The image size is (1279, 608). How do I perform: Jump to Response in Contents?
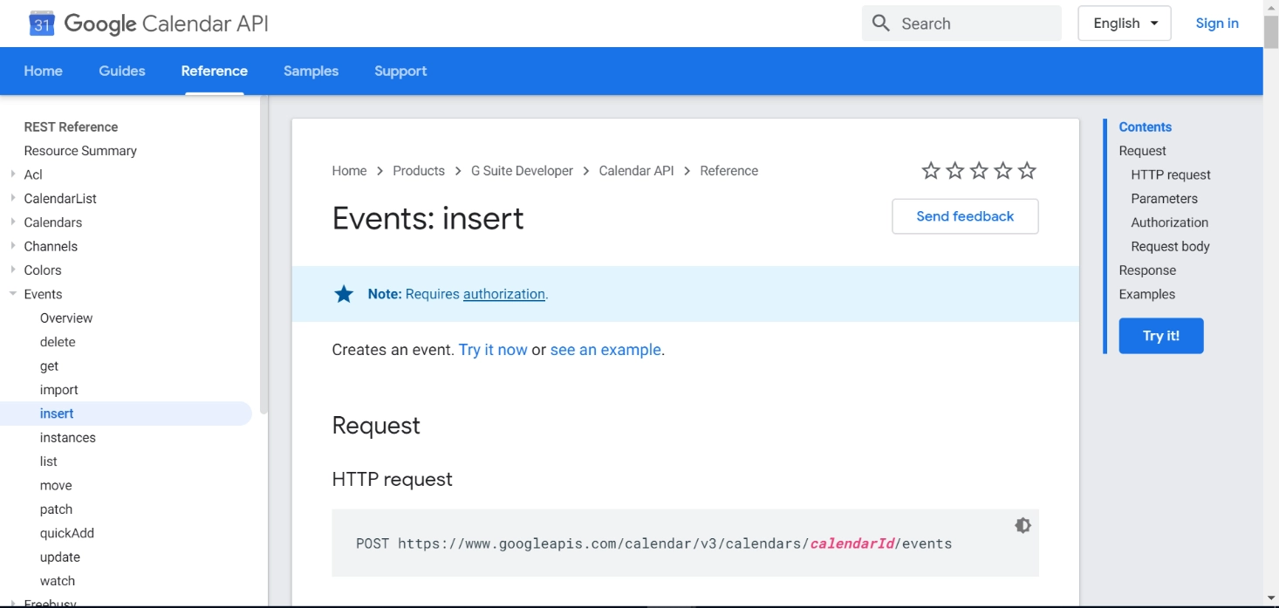1147,270
